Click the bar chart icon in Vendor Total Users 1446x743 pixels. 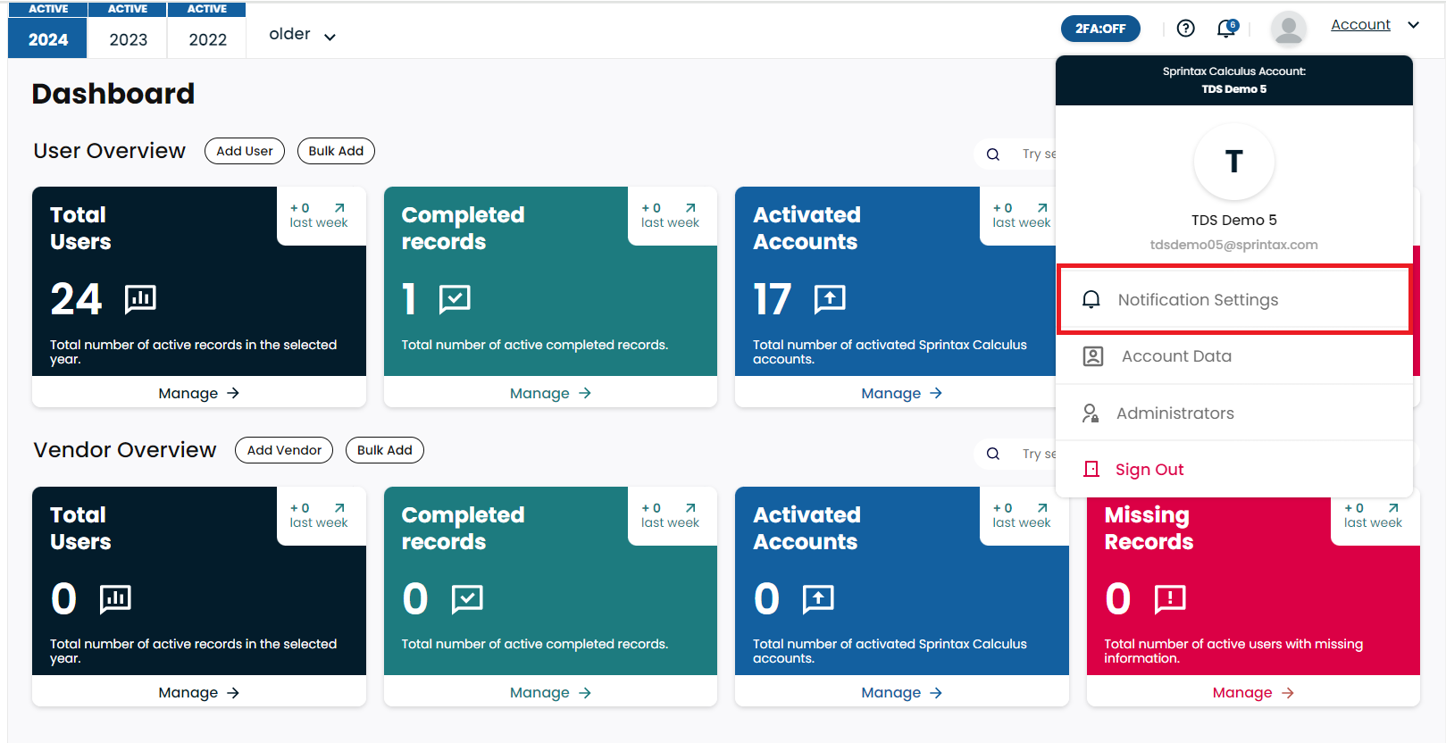point(115,598)
